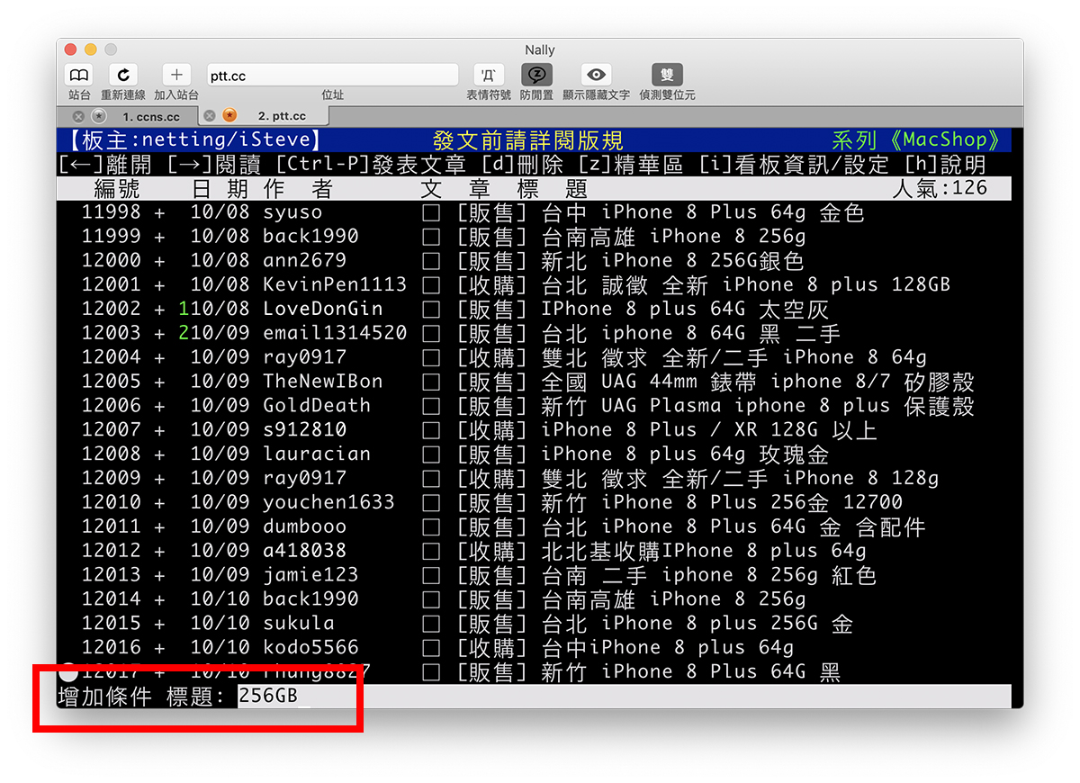Image resolution: width=1080 pixels, height=783 pixels.
Task: Select post 新竹 UAG Plasma iphone 8 plus 保護殼
Action: tap(534, 407)
